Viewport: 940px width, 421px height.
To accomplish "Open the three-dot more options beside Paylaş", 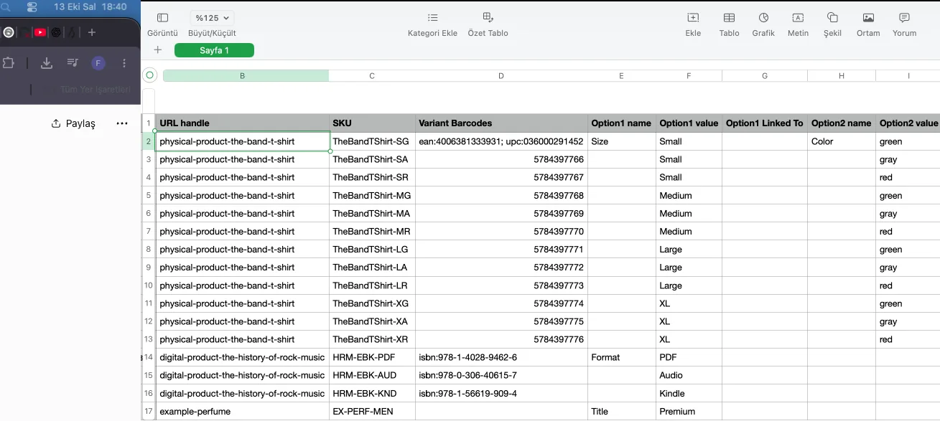I will point(122,123).
